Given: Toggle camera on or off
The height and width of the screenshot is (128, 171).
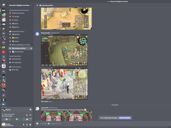Looking at the screenshot, I should coord(7,119).
